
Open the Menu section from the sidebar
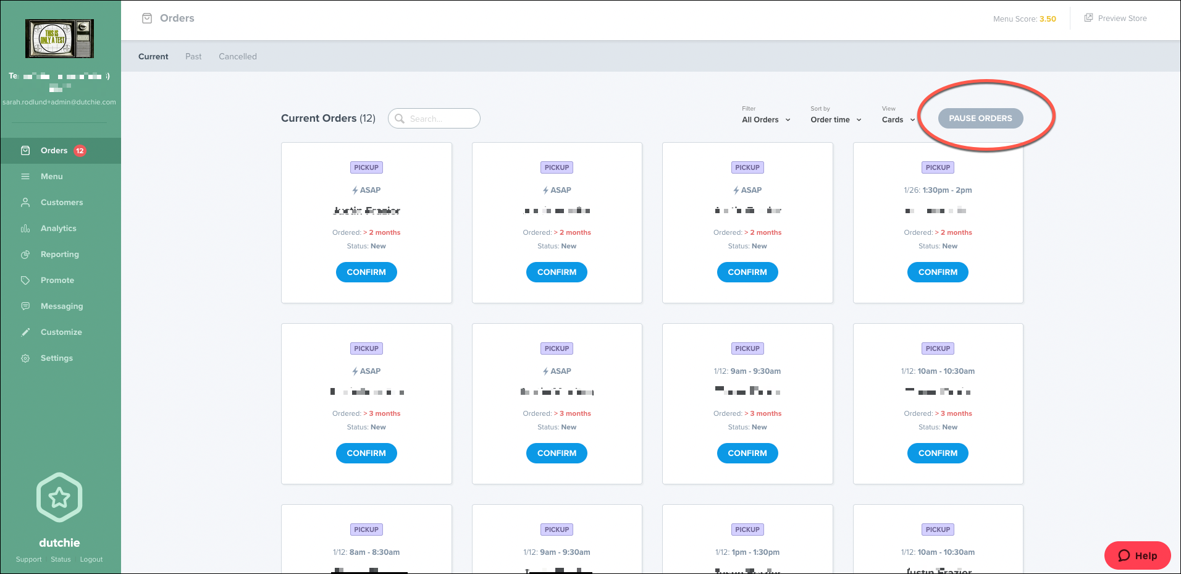[25, 176]
